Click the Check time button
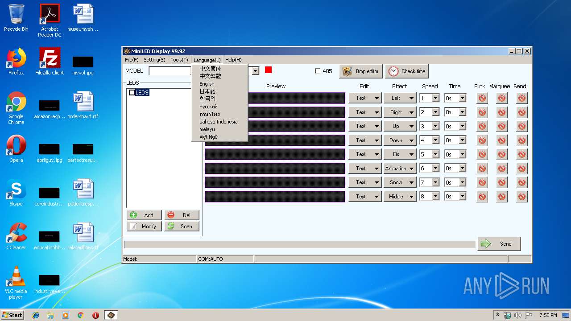Viewport: 571px width, 321px height. click(407, 71)
